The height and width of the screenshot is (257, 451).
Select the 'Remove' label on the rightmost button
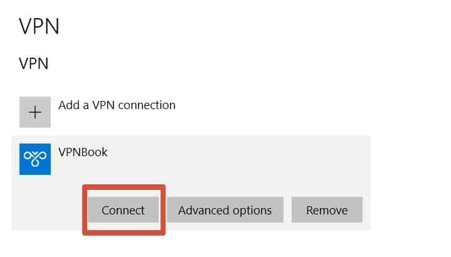pyautogui.click(x=327, y=210)
